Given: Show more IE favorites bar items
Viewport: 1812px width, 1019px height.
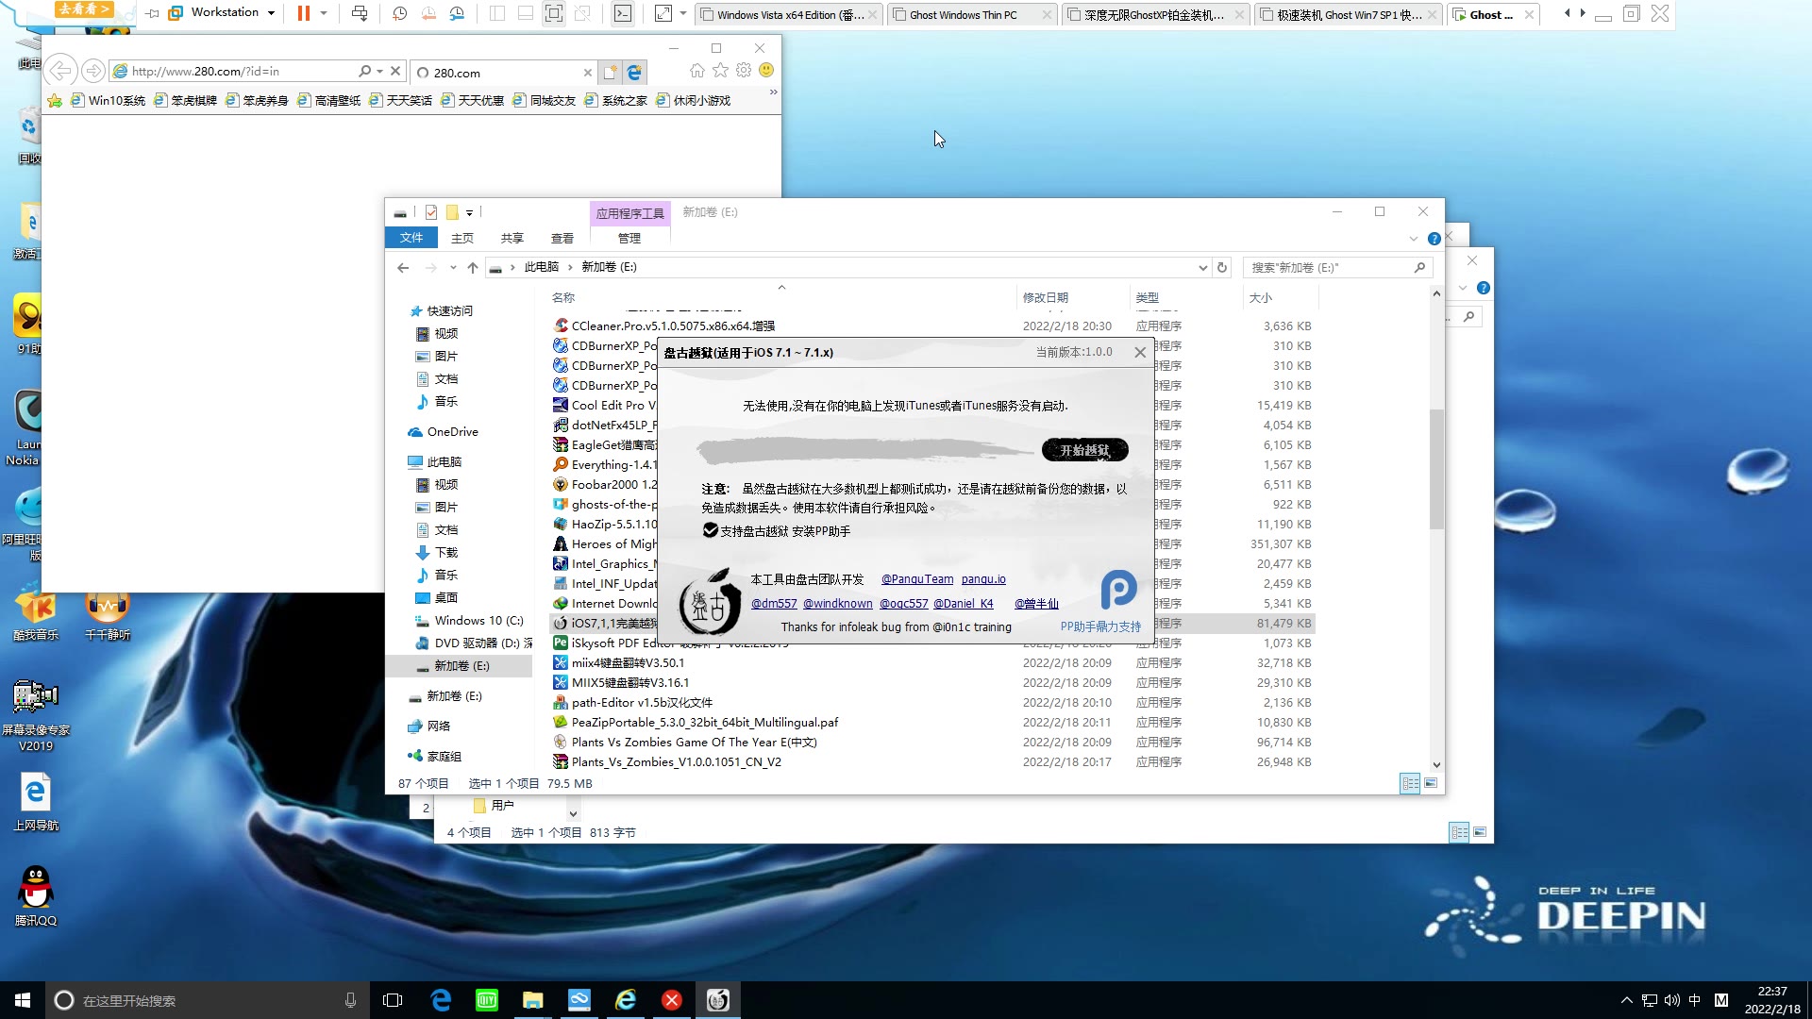Looking at the screenshot, I should [773, 92].
